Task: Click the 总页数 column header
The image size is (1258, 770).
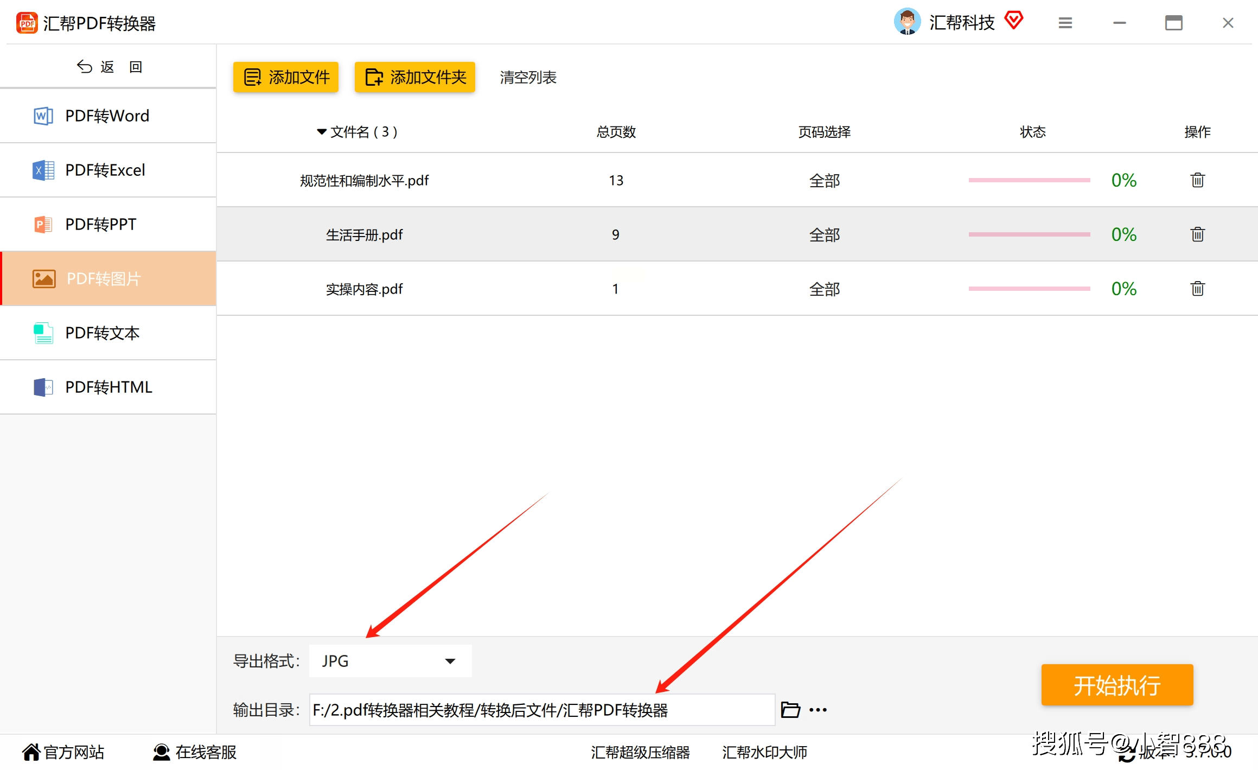Action: tap(616, 131)
